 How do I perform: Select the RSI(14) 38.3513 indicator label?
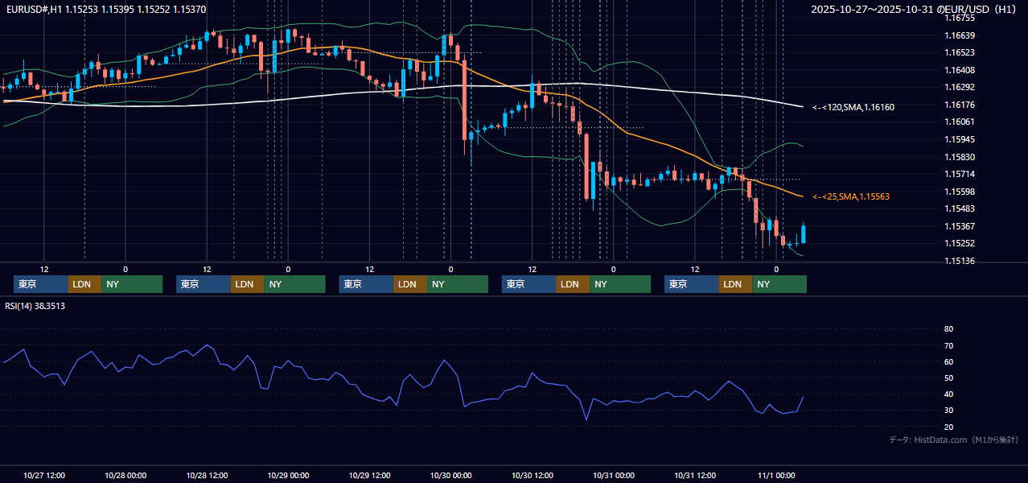click(35, 306)
